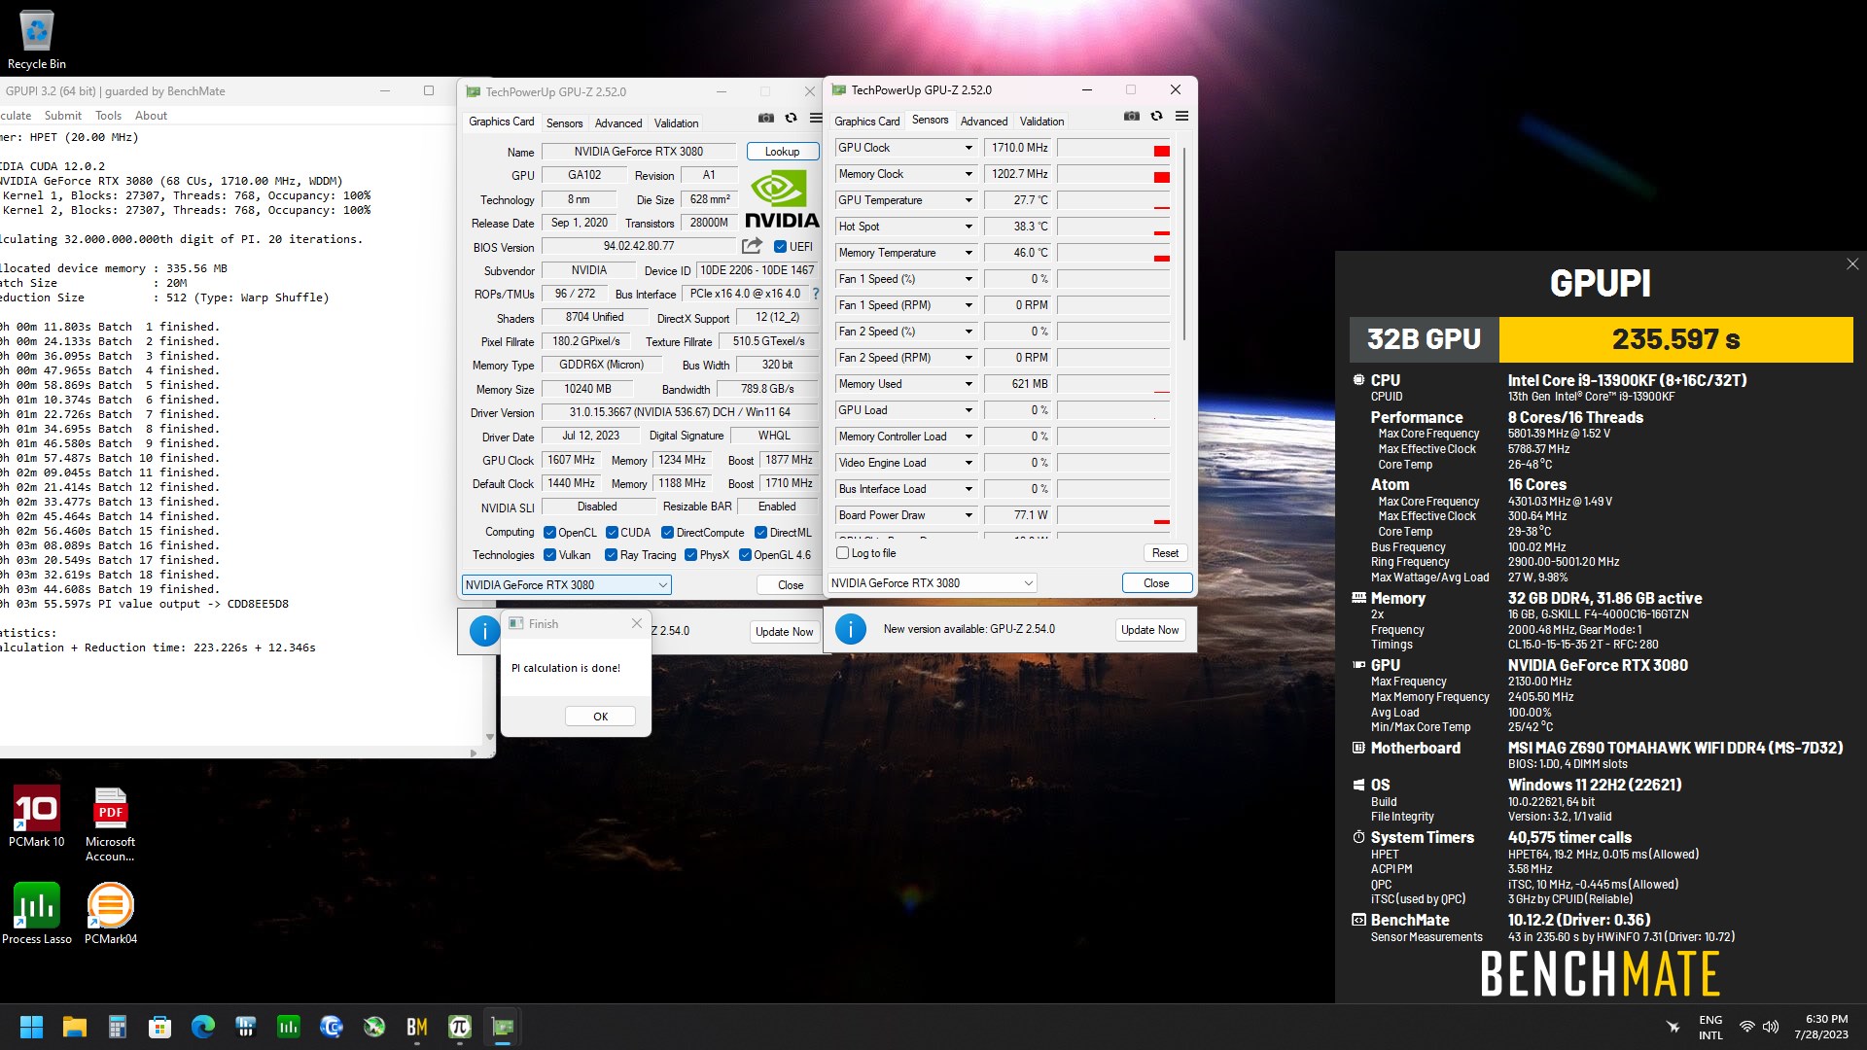Switch to Advanced tab in left GPU-Z window
The image size is (1867, 1050).
point(618,123)
